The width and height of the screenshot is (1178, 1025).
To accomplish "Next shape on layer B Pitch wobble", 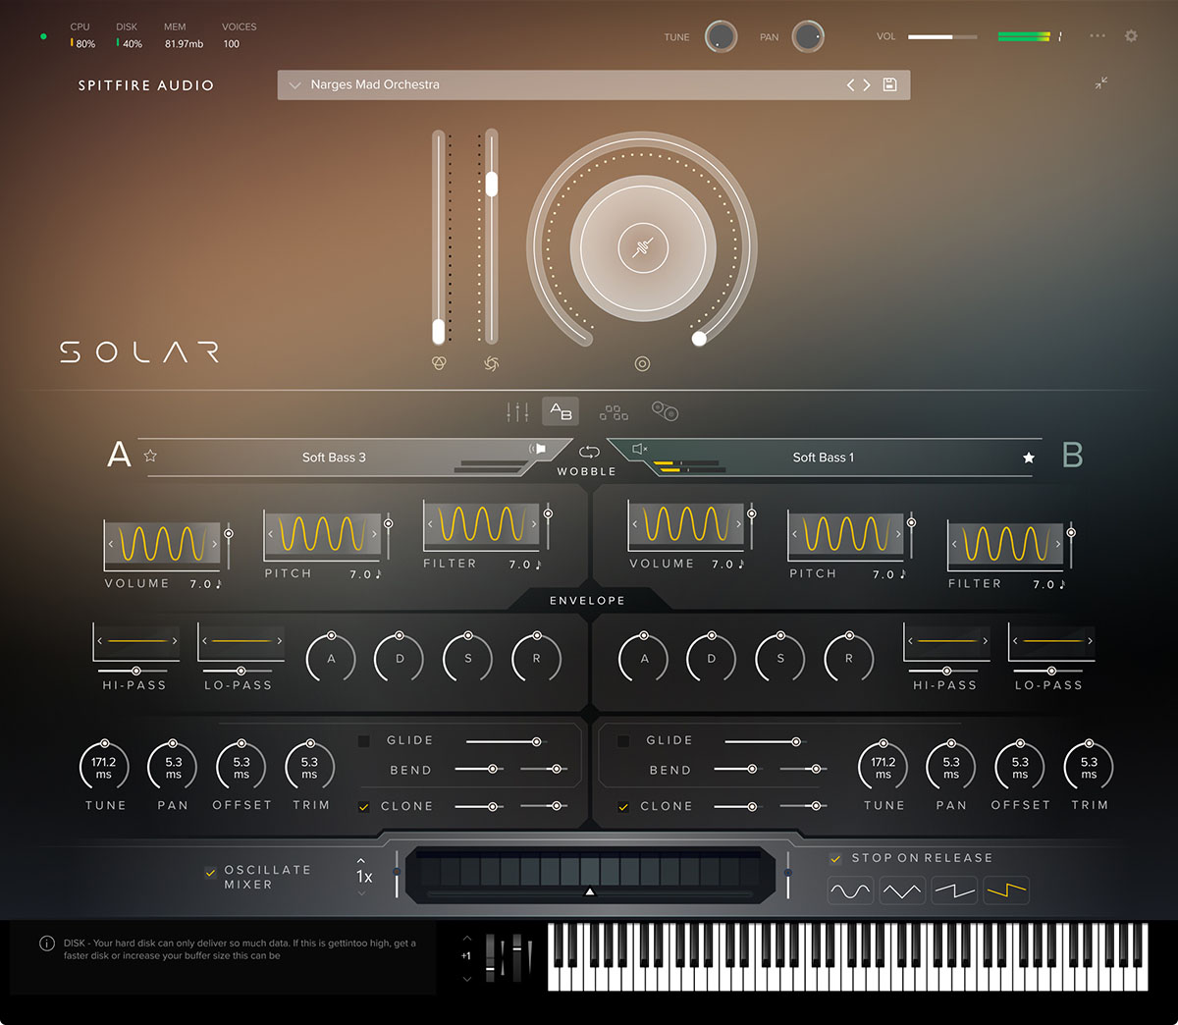I will click(x=898, y=534).
